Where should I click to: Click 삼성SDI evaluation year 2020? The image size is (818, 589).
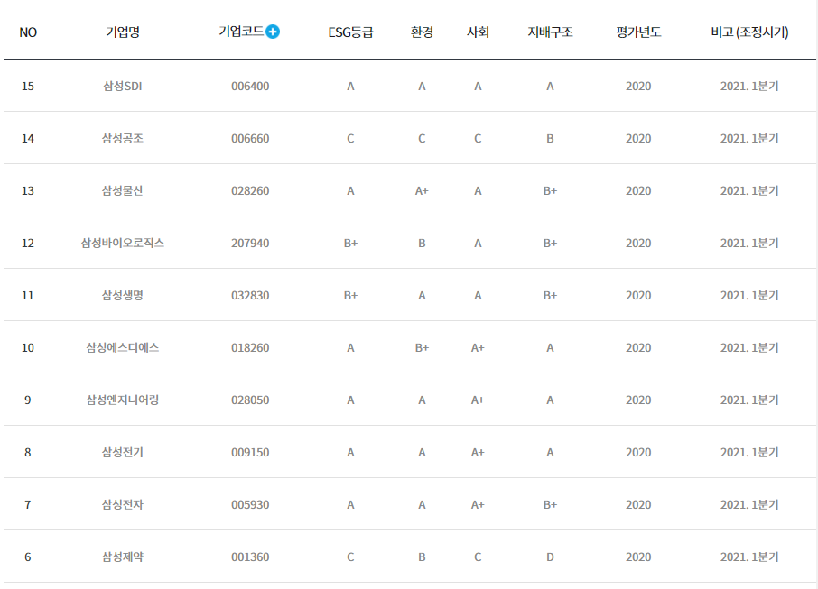(638, 86)
